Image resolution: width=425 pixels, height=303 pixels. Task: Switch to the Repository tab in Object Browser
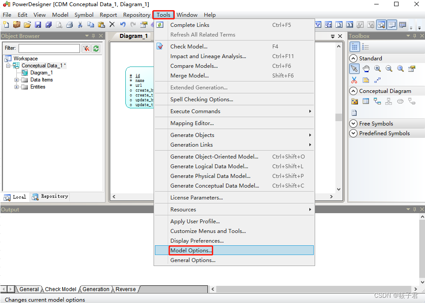tap(50, 197)
